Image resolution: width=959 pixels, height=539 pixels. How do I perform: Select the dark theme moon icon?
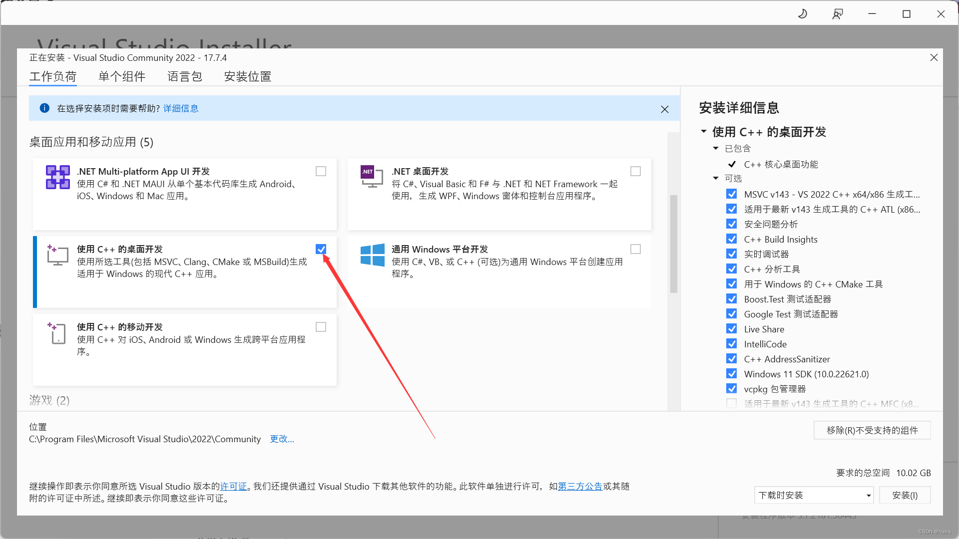[x=803, y=13]
